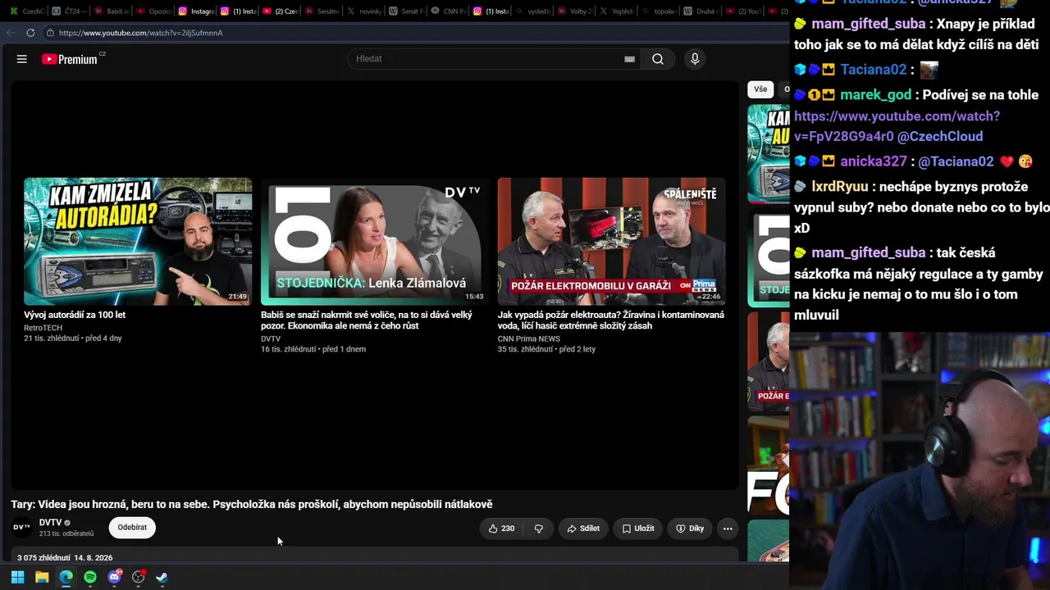Click the '213 tis. odběratelů' subscriber count
This screenshot has height=590, width=1050.
tap(66, 533)
